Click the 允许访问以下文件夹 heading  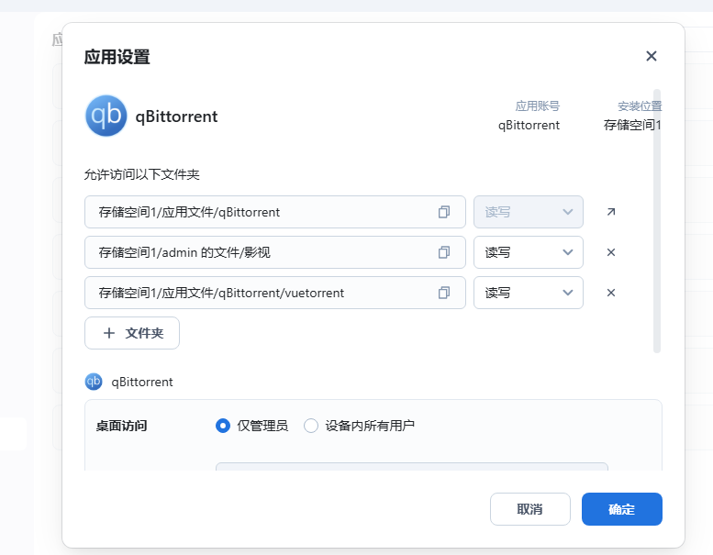click(142, 174)
